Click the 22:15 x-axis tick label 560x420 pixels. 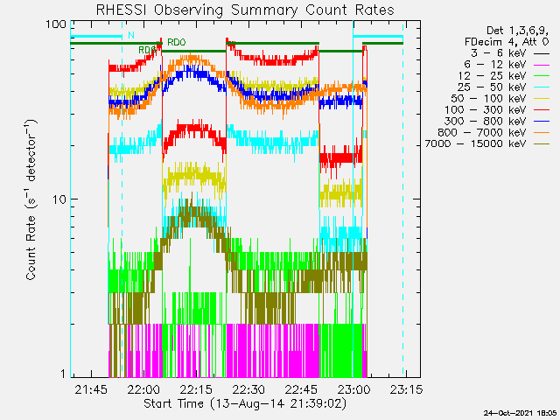pyautogui.click(x=196, y=389)
